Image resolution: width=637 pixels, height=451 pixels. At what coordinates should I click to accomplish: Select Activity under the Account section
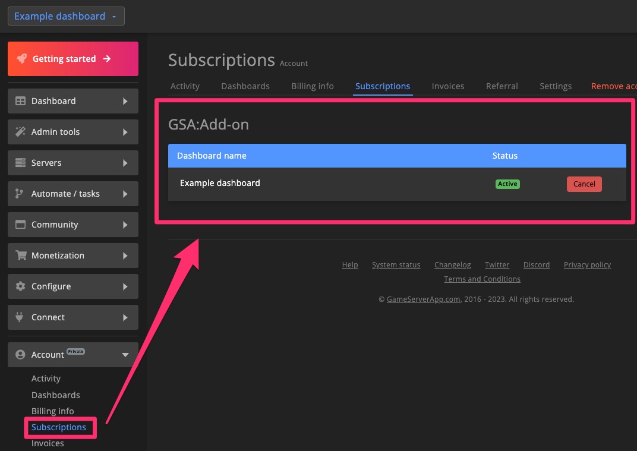(x=46, y=379)
